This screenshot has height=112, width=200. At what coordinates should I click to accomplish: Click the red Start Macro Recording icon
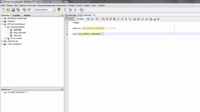pos(143,19)
